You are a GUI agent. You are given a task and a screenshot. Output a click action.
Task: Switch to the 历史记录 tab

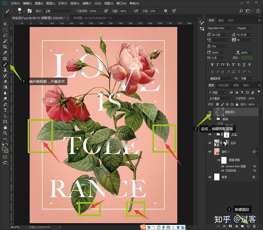223,85
